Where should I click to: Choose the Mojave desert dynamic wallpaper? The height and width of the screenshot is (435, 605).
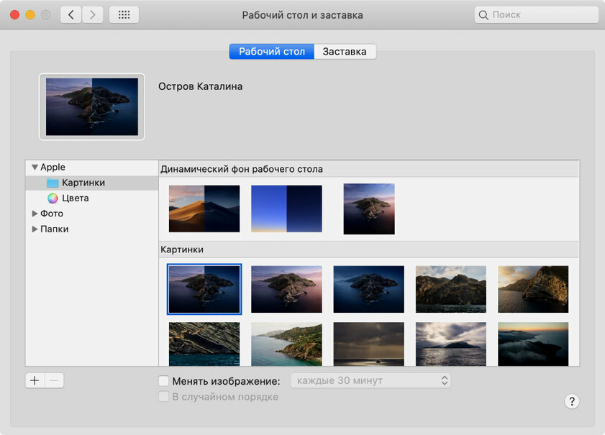point(204,209)
